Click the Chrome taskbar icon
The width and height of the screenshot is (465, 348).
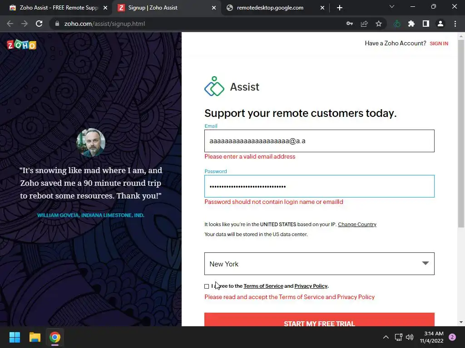pyautogui.click(x=55, y=337)
